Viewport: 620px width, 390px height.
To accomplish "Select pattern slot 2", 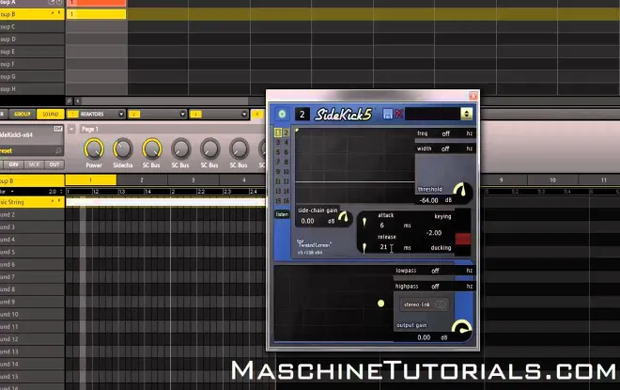I will (x=142, y=180).
